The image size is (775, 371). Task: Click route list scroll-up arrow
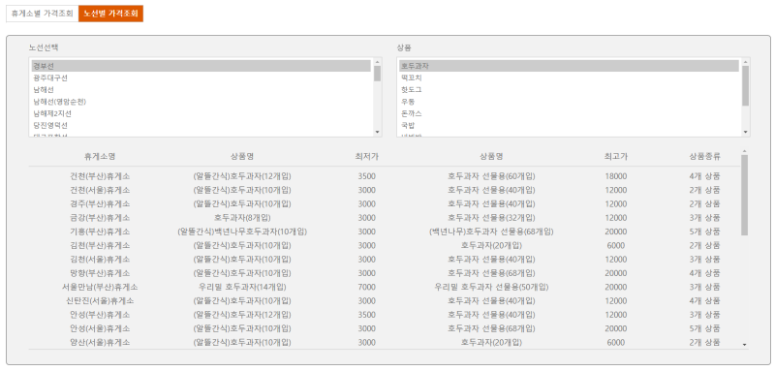click(378, 62)
